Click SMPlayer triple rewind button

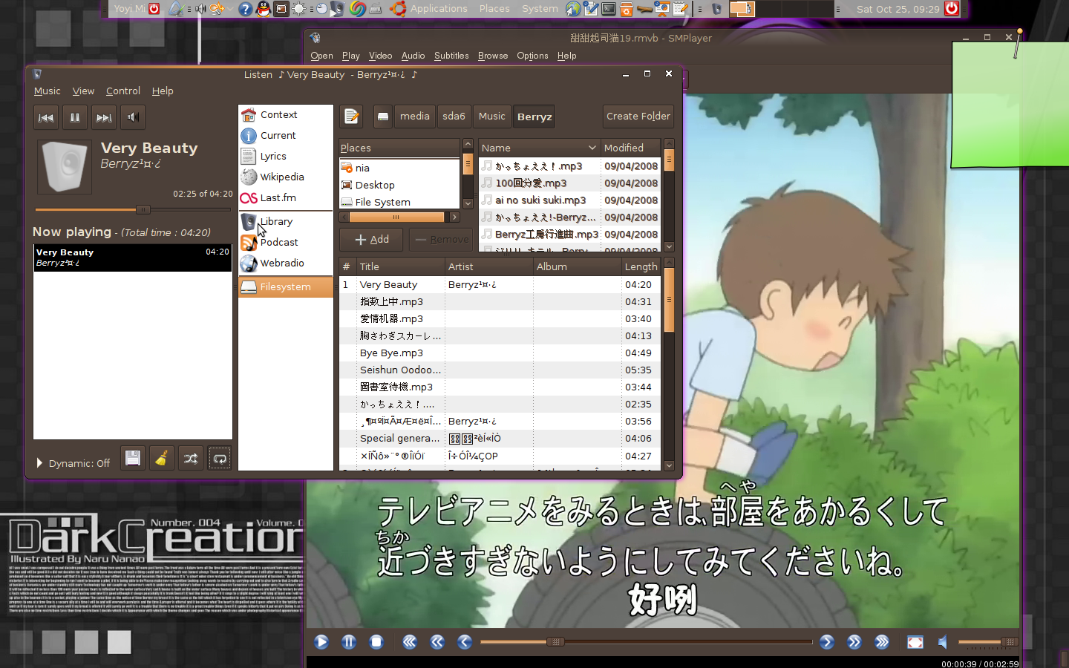(x=410, y=642)
